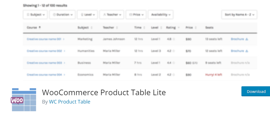Click sort arrows beside Teacher header
Viewport: 270px width, 116px height.
[117, 27]
